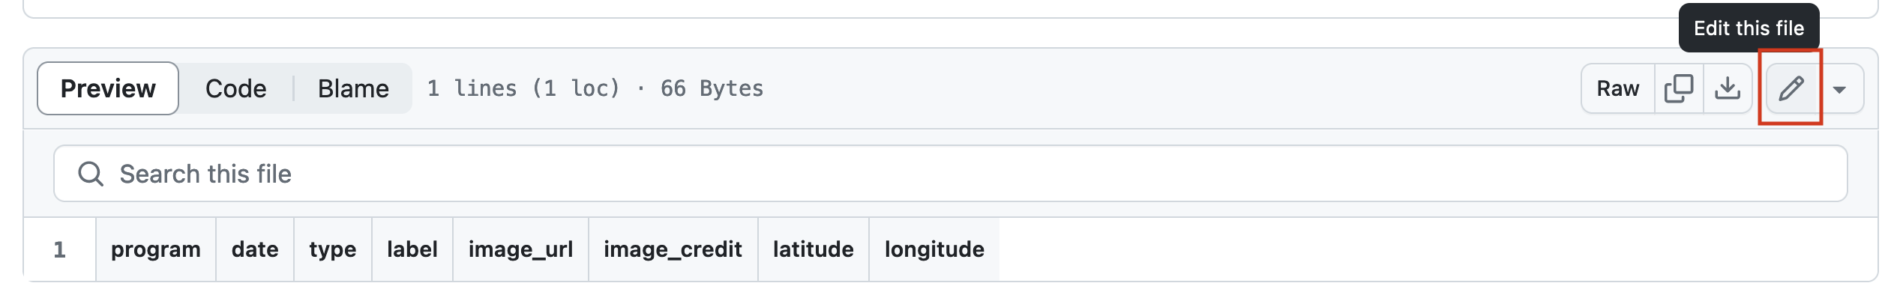The image size is (1888, 295).
Task: Switch to the Code tab
Action: click(x=235, y=88)
